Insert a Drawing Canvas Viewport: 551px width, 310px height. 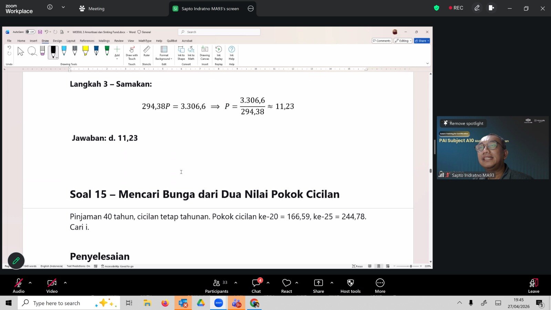pos(205,53)
